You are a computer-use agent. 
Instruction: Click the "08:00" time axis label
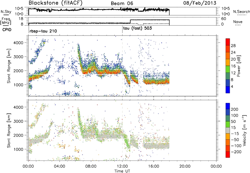pos(91,166)
